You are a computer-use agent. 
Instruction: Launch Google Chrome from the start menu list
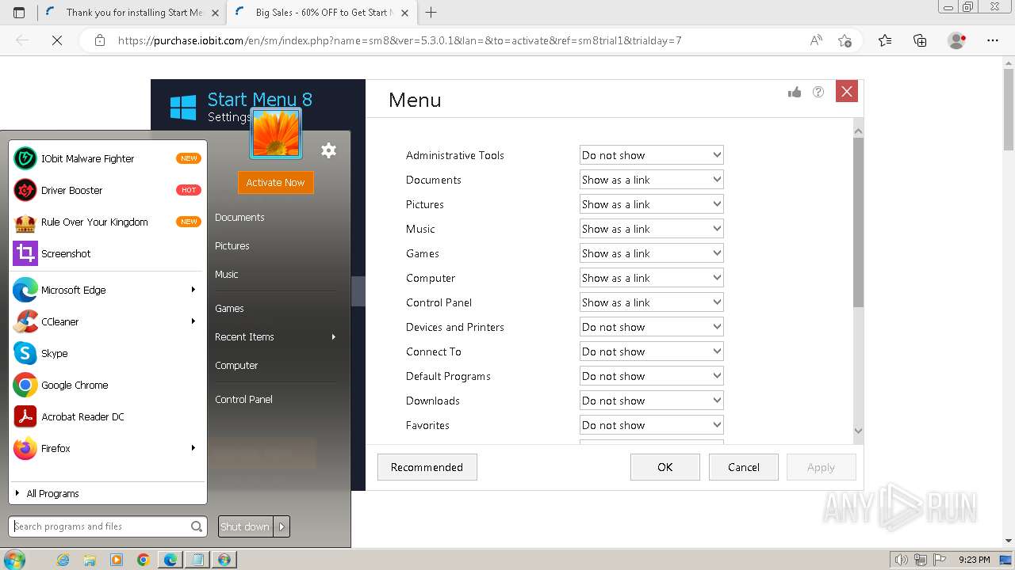pyautogui.click(x=107, y=385)
